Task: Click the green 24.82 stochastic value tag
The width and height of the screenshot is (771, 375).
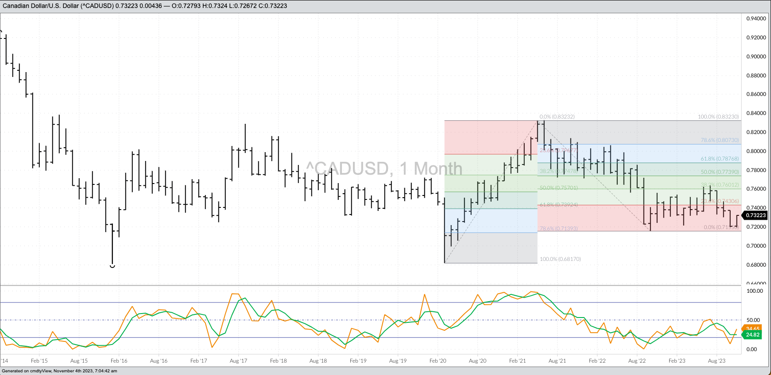Action: click(752, 335)
